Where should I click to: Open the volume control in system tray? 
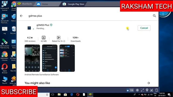click(x=151, y=95)
